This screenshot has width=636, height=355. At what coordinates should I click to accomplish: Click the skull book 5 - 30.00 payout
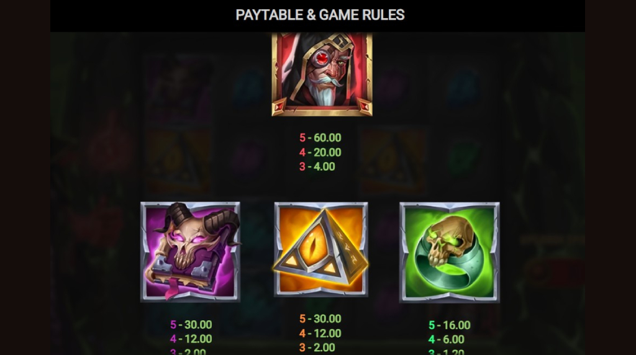[x=191, y=325]
